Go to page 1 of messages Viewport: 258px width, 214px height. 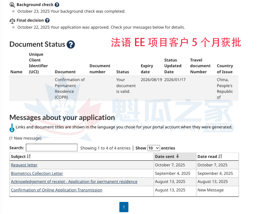(x=124, y=207)
